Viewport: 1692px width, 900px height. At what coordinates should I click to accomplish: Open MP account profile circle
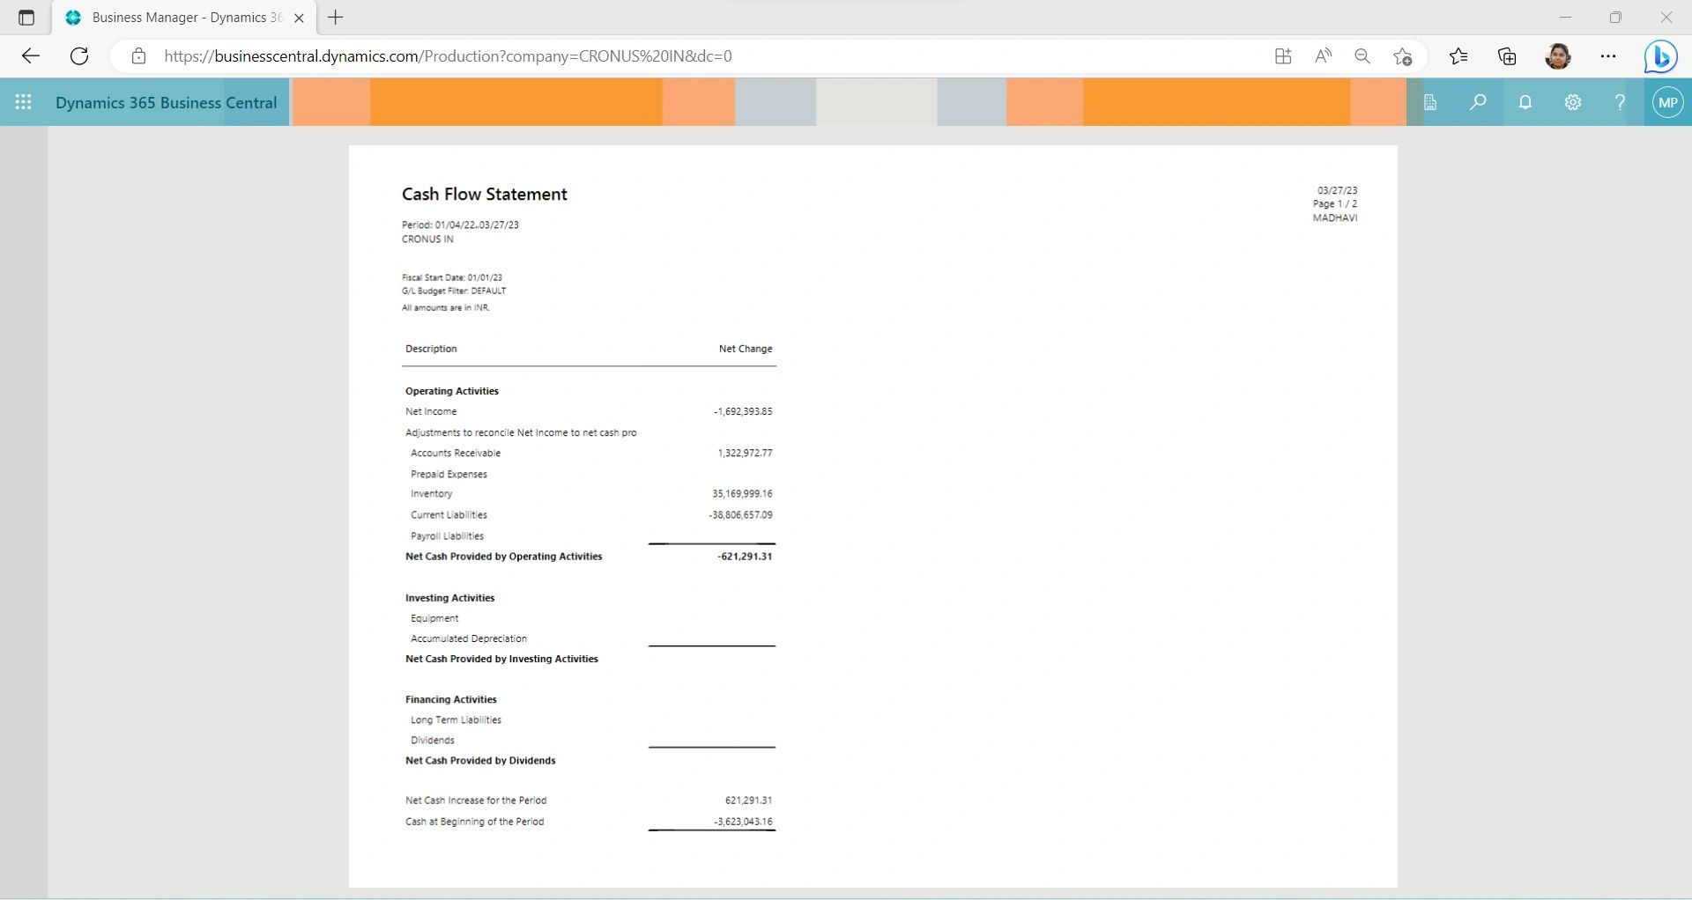[x=1667, y=102]
